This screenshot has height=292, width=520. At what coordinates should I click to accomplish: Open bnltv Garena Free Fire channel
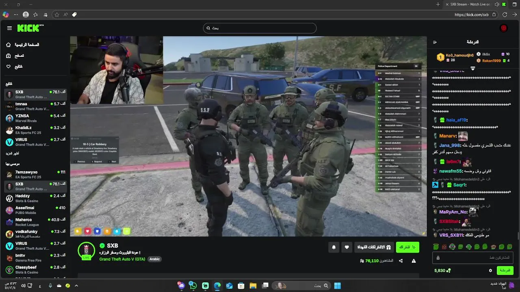[x=35, y=258]
